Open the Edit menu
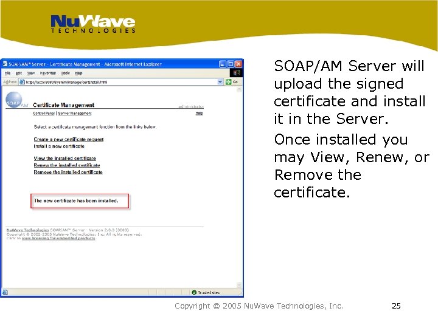This screenshot has height=328, width=438. pyautogui.click(x=19, y=73)
